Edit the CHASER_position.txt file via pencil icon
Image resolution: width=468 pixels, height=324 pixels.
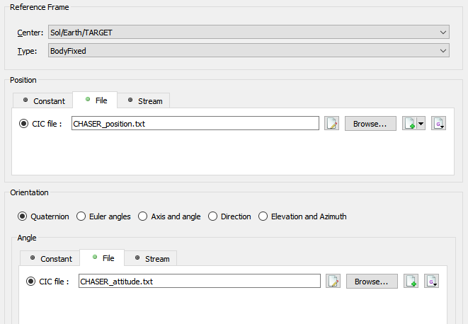click(x=331, y=124)
